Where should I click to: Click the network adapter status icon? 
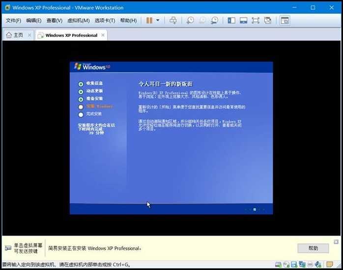click(x=302, y=265)
